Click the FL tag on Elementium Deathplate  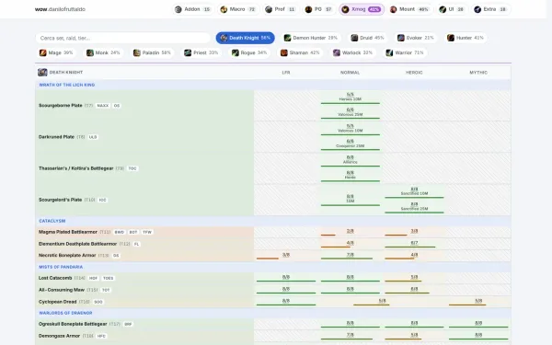tap(136, 244)
